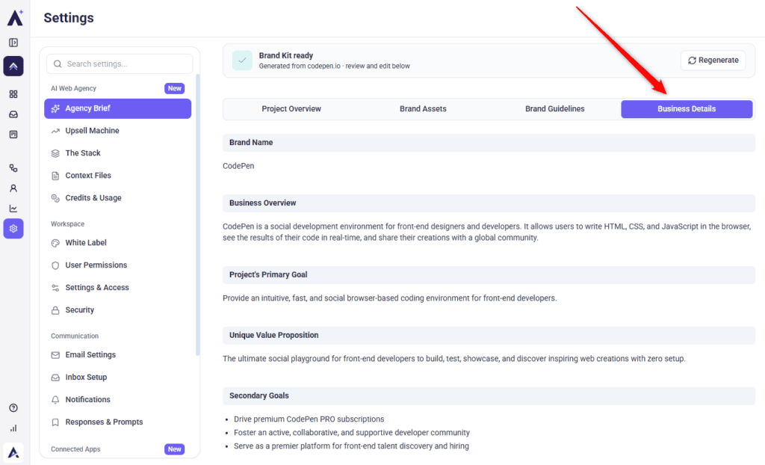The width and height of the screenshot is (765, 465).
Task: Click the AI Web Agency section label
Action: pyautogui.click(x=74, y=88)
